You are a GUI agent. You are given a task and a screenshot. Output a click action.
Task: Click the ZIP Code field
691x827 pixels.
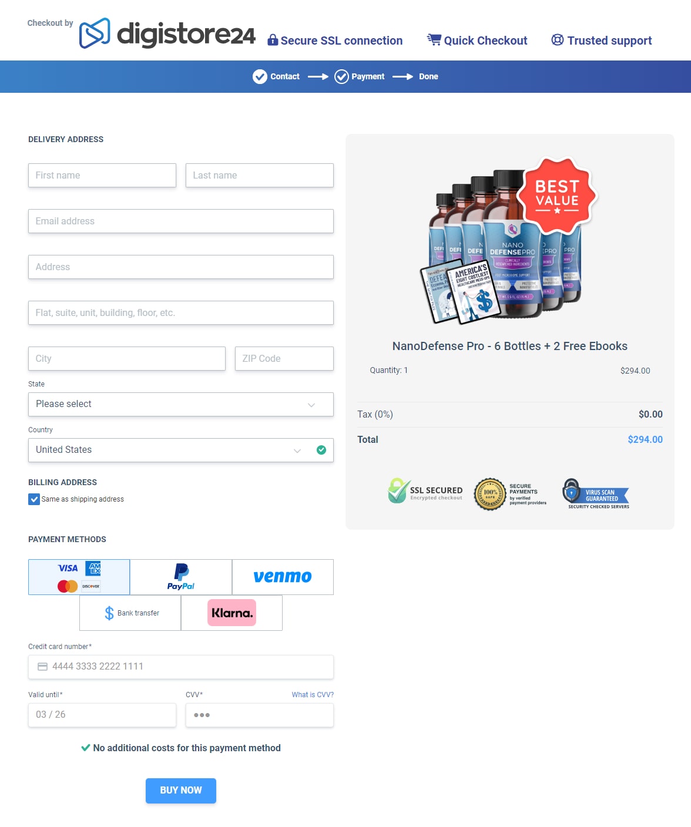click(x=284, y=359)
